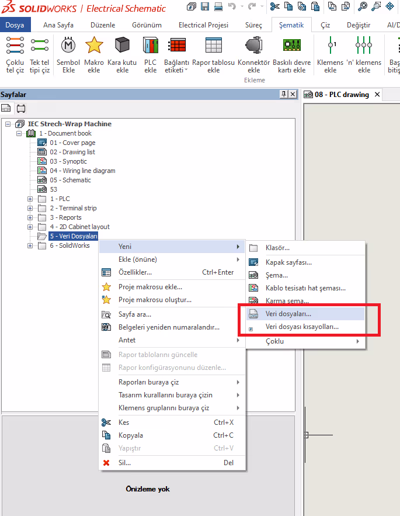Click the pan arrows icon

[390, 6]
